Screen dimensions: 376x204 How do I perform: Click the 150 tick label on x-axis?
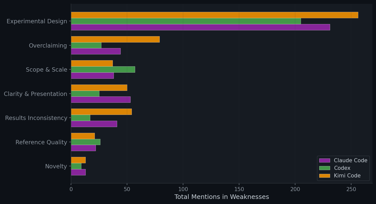pyautogui.click(x=239, y=189)
